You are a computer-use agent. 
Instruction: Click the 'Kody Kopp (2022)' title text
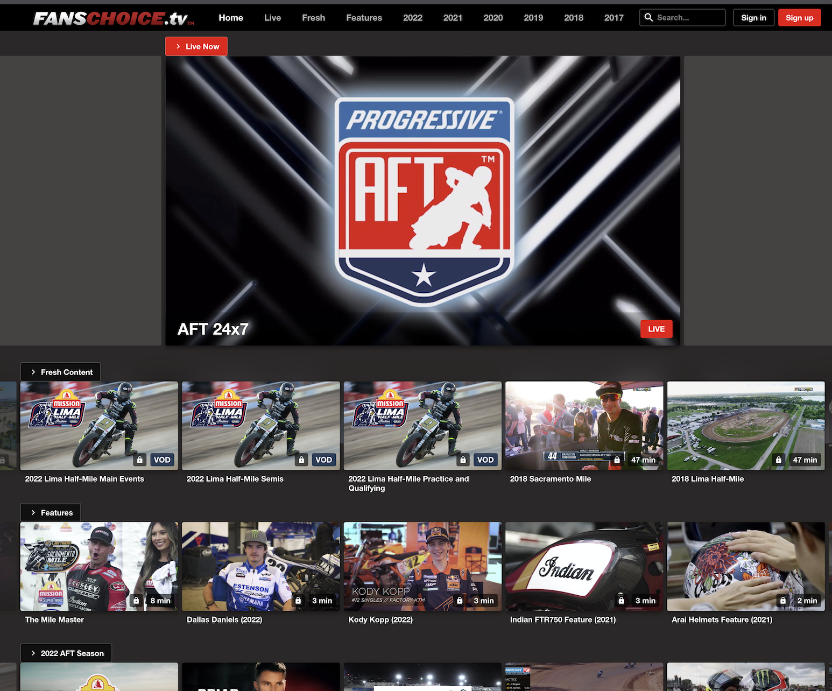point(380,619)
